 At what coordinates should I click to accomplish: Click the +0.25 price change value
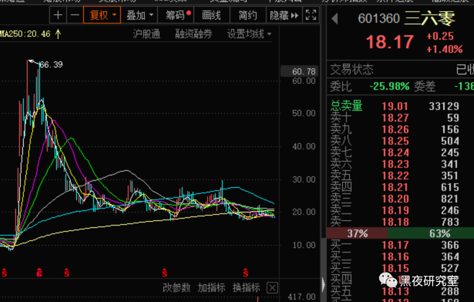(x=440, y=36)
